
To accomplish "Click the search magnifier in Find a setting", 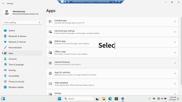I will click(39, 23).
